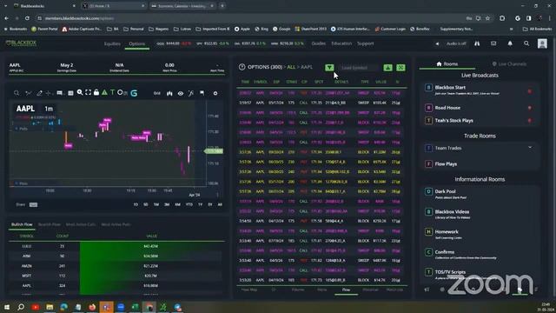Open the mail envelope icon in top bar

coord(493,43)
